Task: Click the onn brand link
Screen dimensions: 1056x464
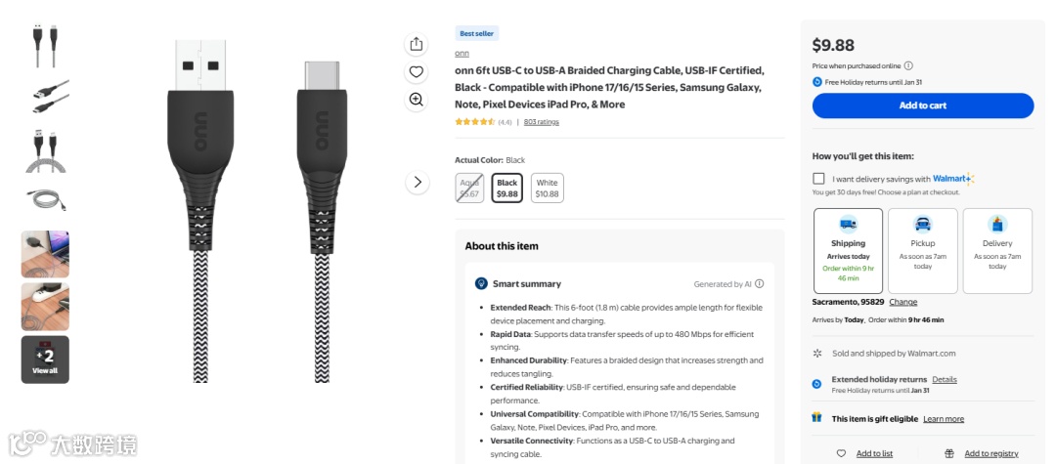Action: coord(462,54)
